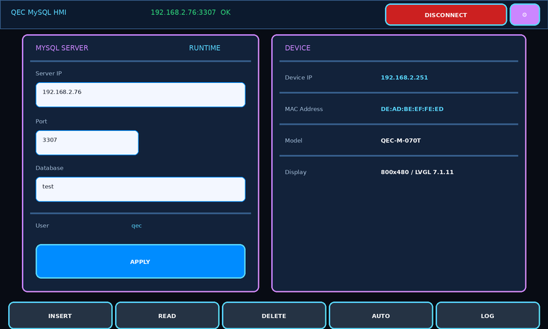Viewport: 548px width, 329px height.
Task: Open the INSERT page
Action: [60, 316]
